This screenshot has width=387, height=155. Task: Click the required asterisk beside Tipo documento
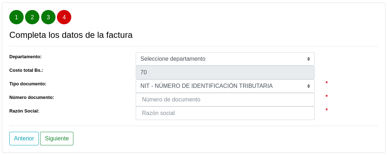[326, 84]
